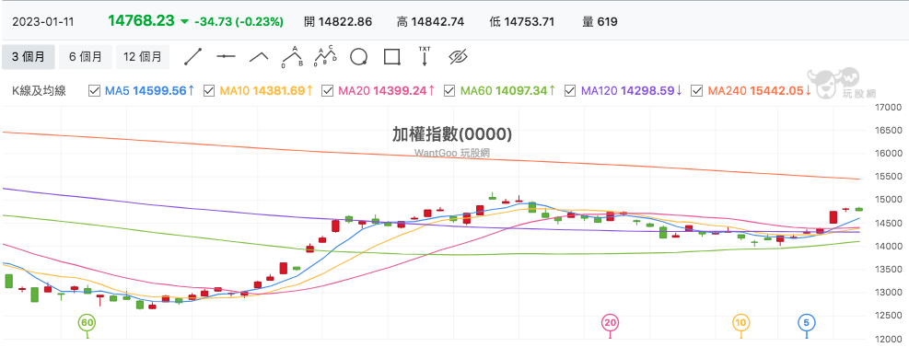Click the 15500 y-axis label

(890, 177)
